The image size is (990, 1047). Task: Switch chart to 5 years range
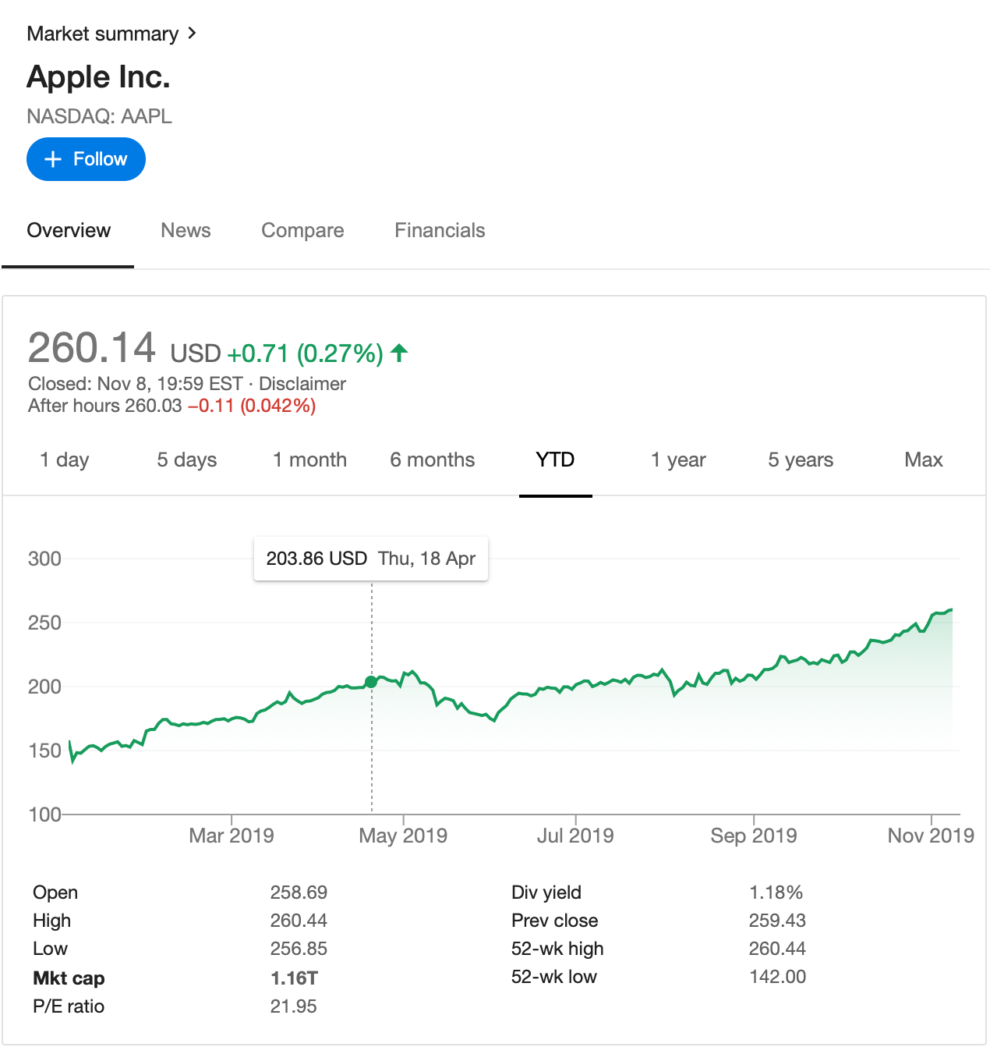point(801,460)
